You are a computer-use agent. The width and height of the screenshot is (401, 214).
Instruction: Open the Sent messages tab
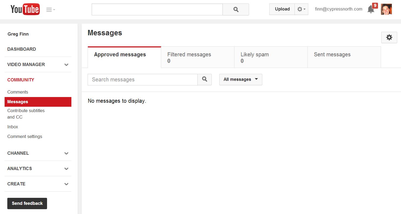(344, 57)
